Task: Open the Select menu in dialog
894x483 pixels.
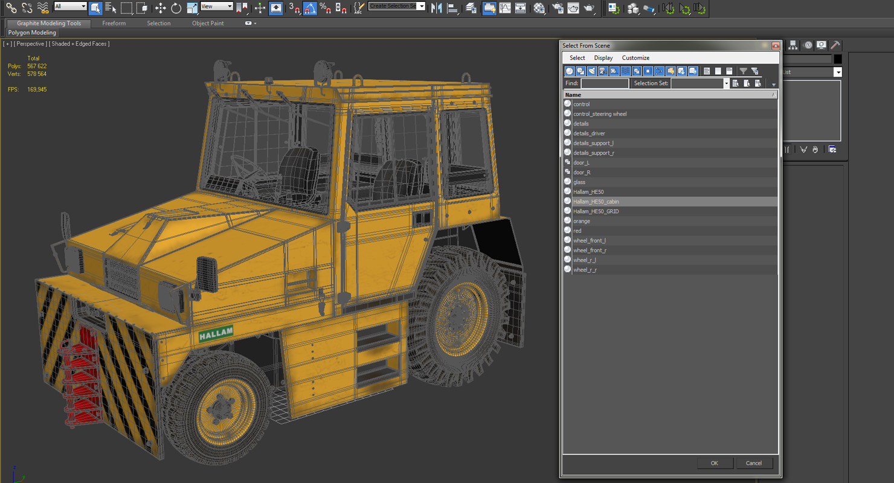Action: click(577, 58)
